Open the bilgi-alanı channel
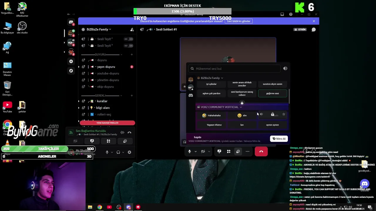The width and height of the screenshot is (376, 211). tap(107, 108)
